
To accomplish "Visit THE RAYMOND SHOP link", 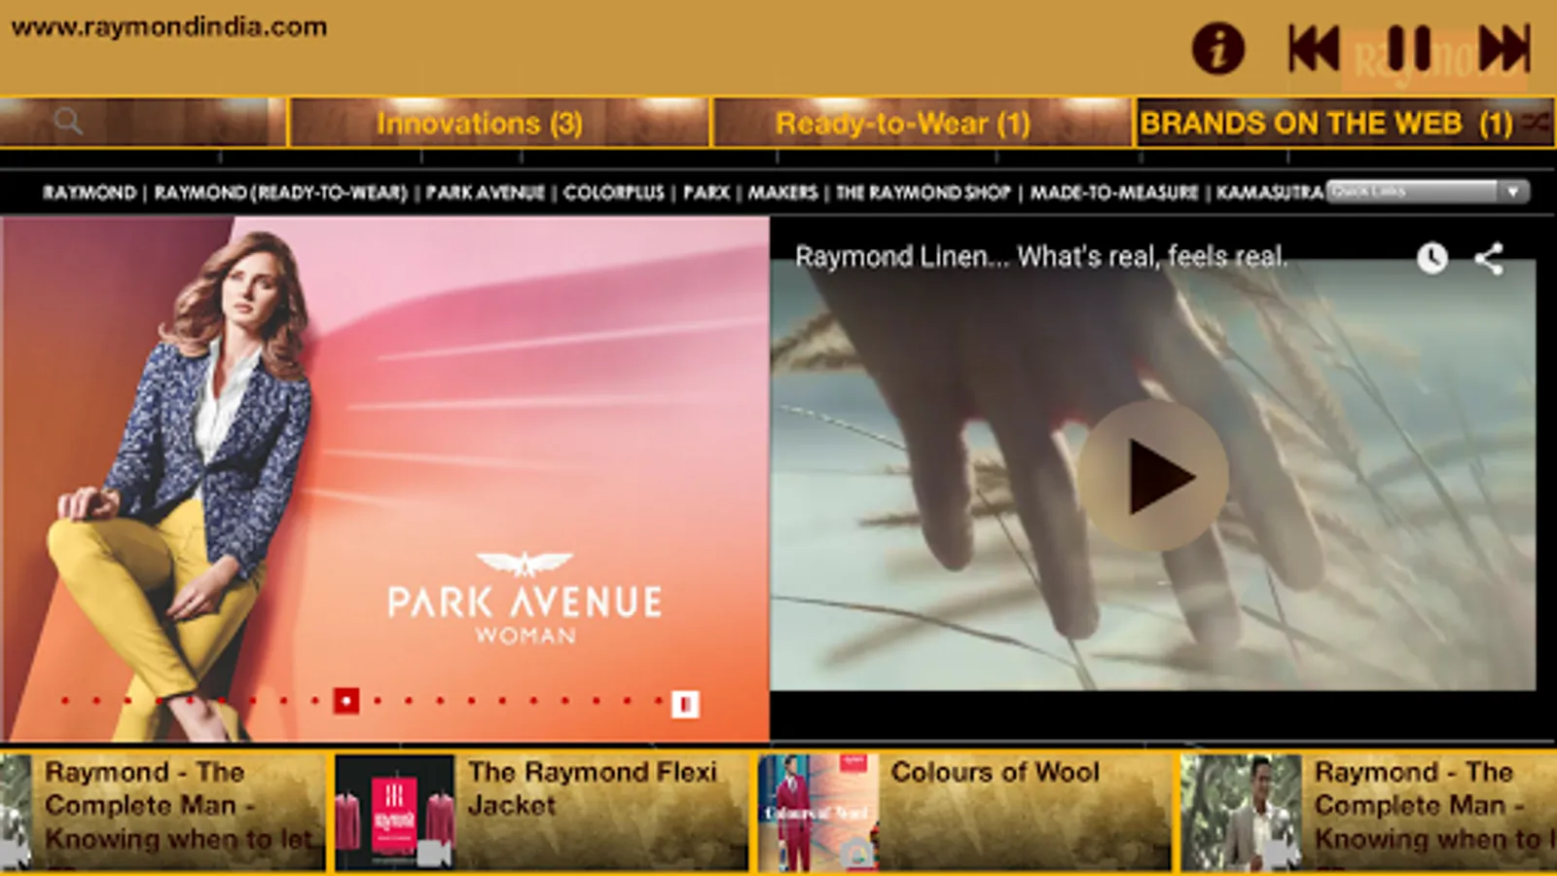I will point(923,193).
